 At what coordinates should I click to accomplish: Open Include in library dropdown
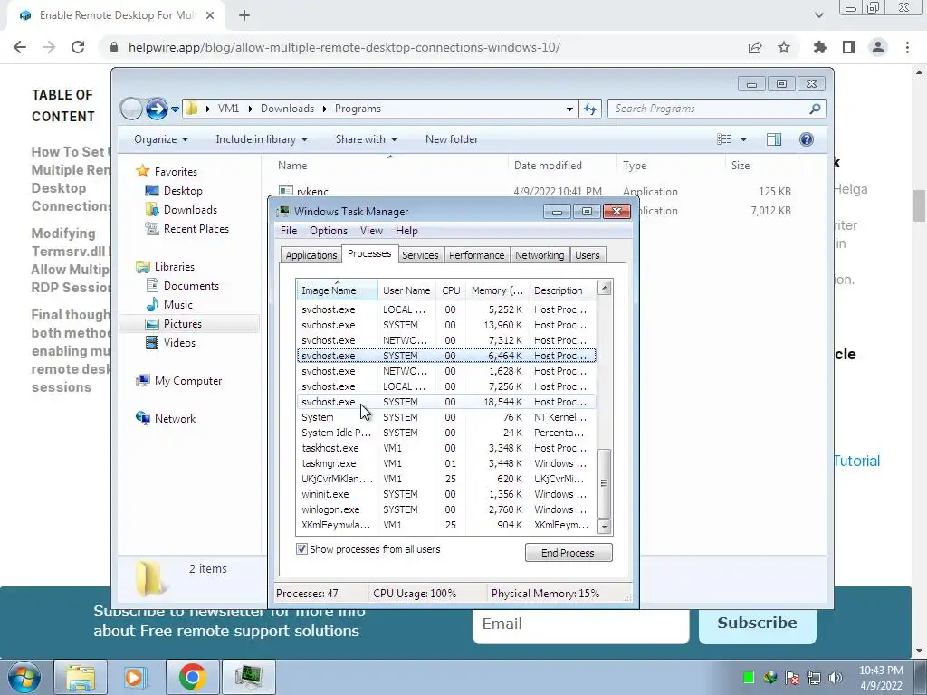(262, 139)
